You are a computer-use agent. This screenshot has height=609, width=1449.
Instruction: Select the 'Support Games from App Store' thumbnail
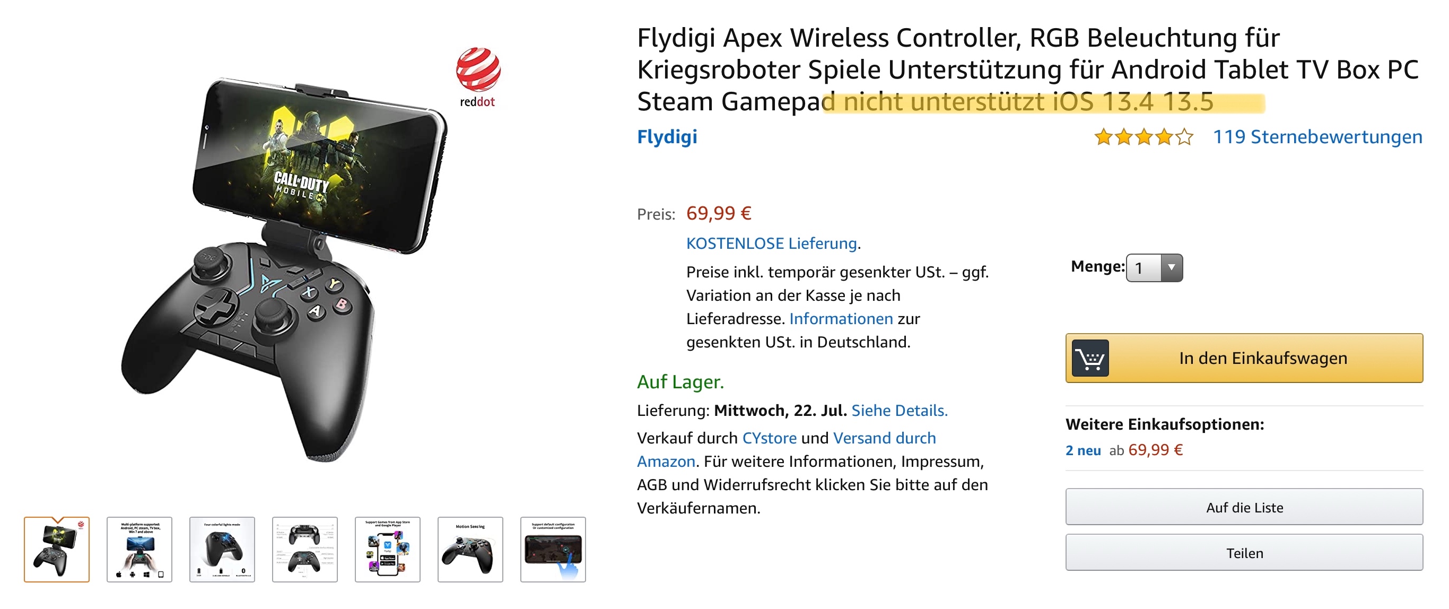coord(388,550)
